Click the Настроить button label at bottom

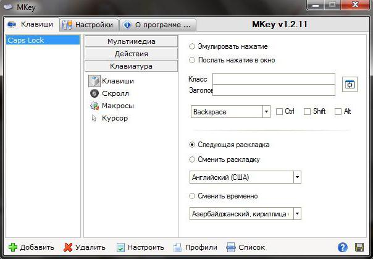click(x=146, y=248)
